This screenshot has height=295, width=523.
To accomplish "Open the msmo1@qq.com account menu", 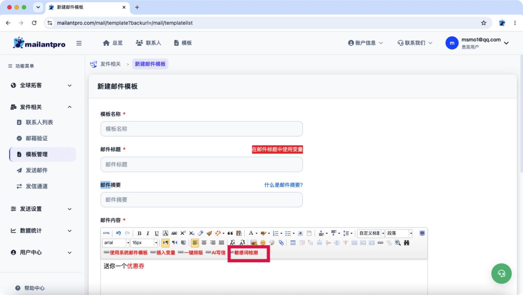I will click(x=478, y=43).
